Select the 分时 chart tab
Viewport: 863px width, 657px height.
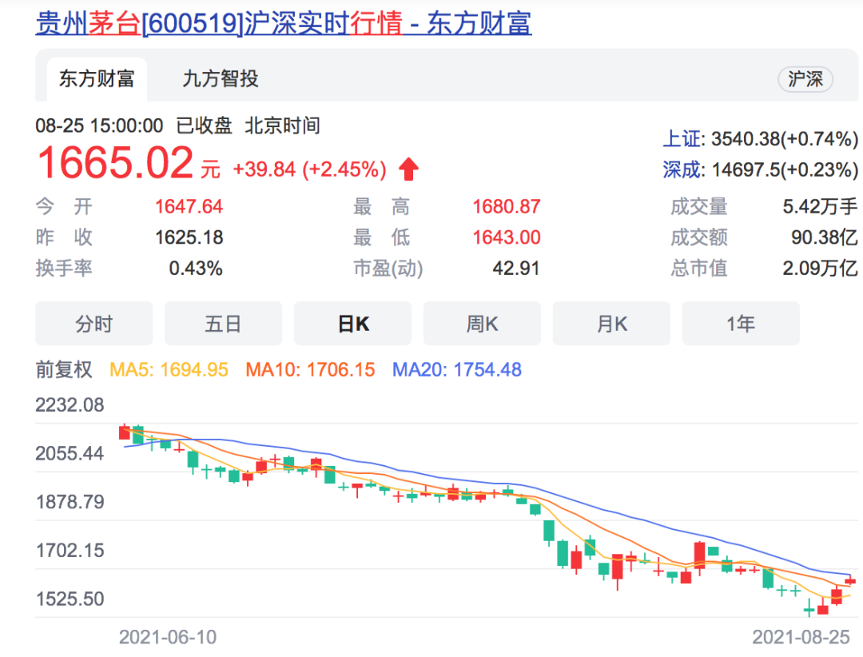click(94, 323)
